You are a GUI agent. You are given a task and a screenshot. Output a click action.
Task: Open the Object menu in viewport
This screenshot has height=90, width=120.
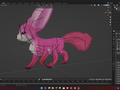[5, 5]
